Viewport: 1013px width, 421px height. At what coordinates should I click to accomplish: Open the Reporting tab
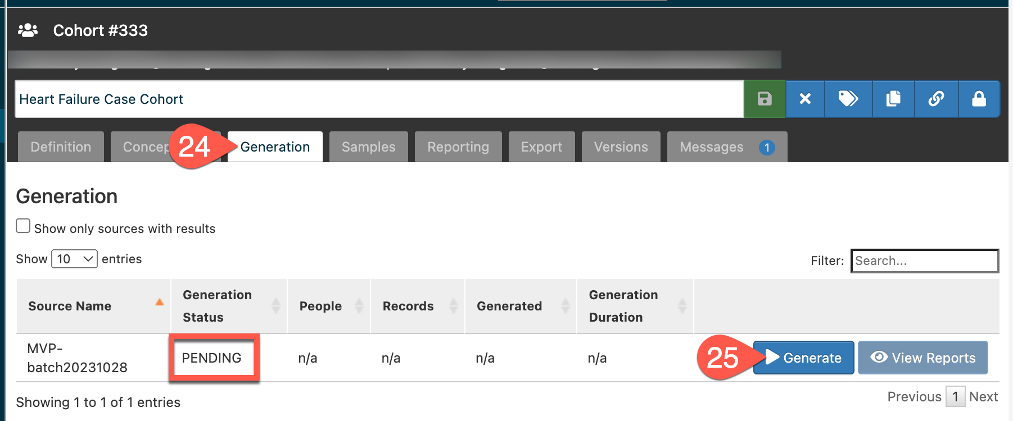(458, 147)
